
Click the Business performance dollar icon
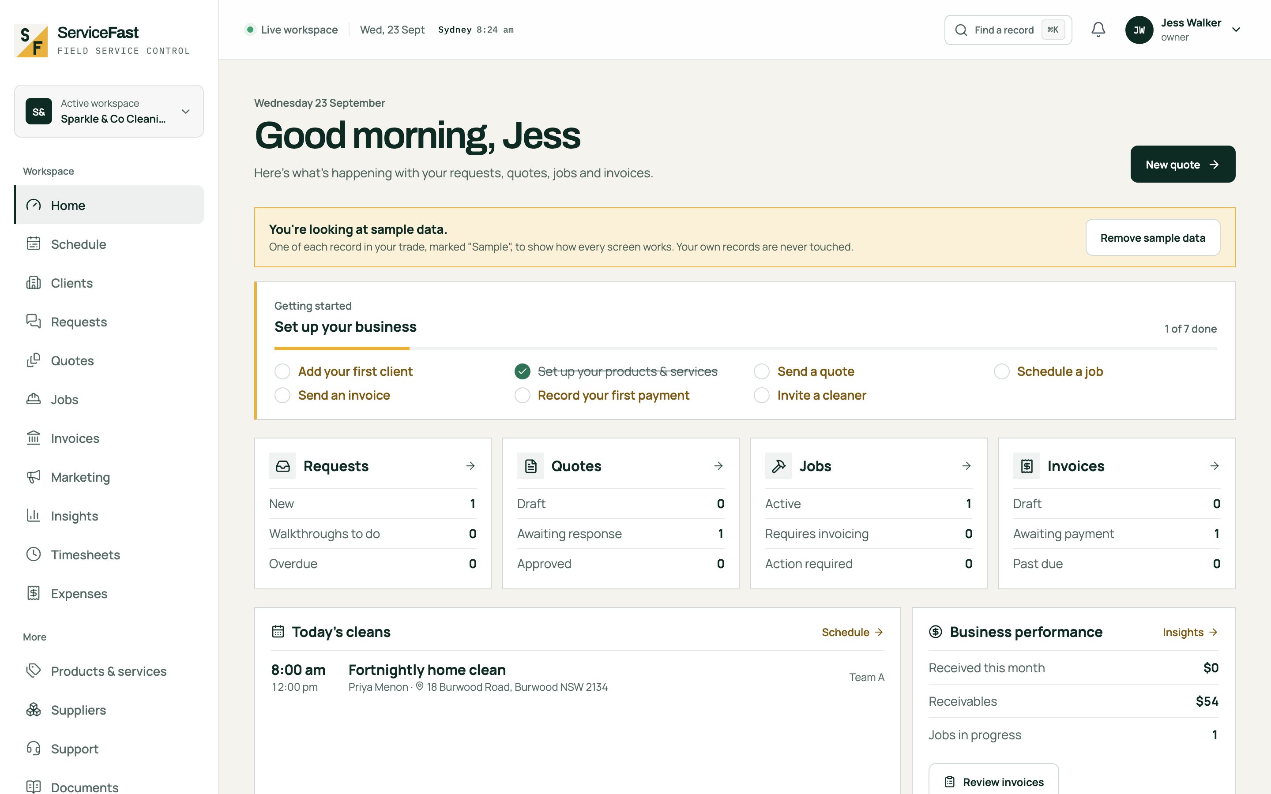coord(936,632)
